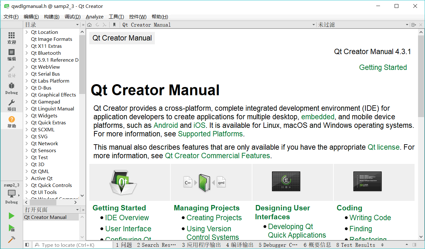Switch to Debug mode in the mode sidebar

(11, 88)
